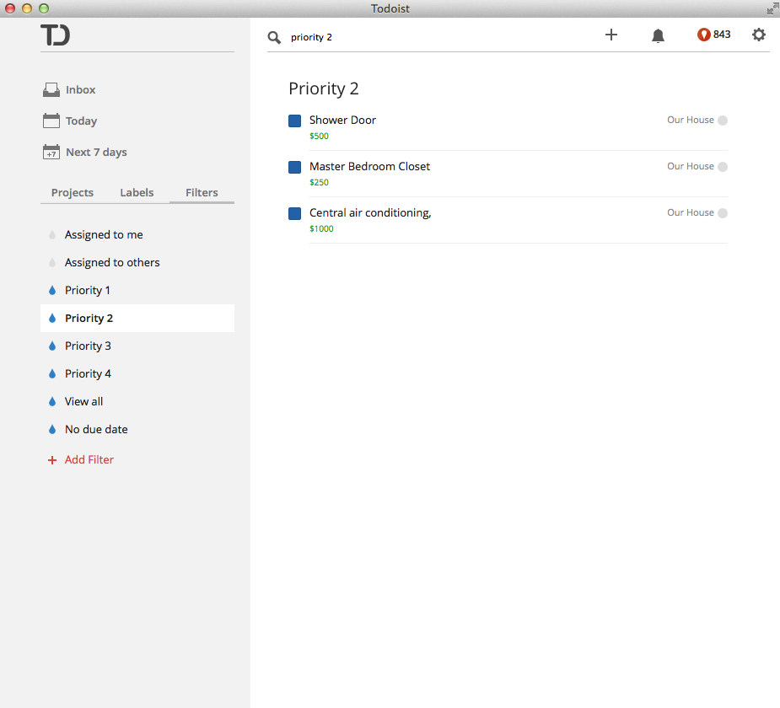The image size is (780, 708).
Task: Click Our House label on Shower Door row
Action: point(691,120)
